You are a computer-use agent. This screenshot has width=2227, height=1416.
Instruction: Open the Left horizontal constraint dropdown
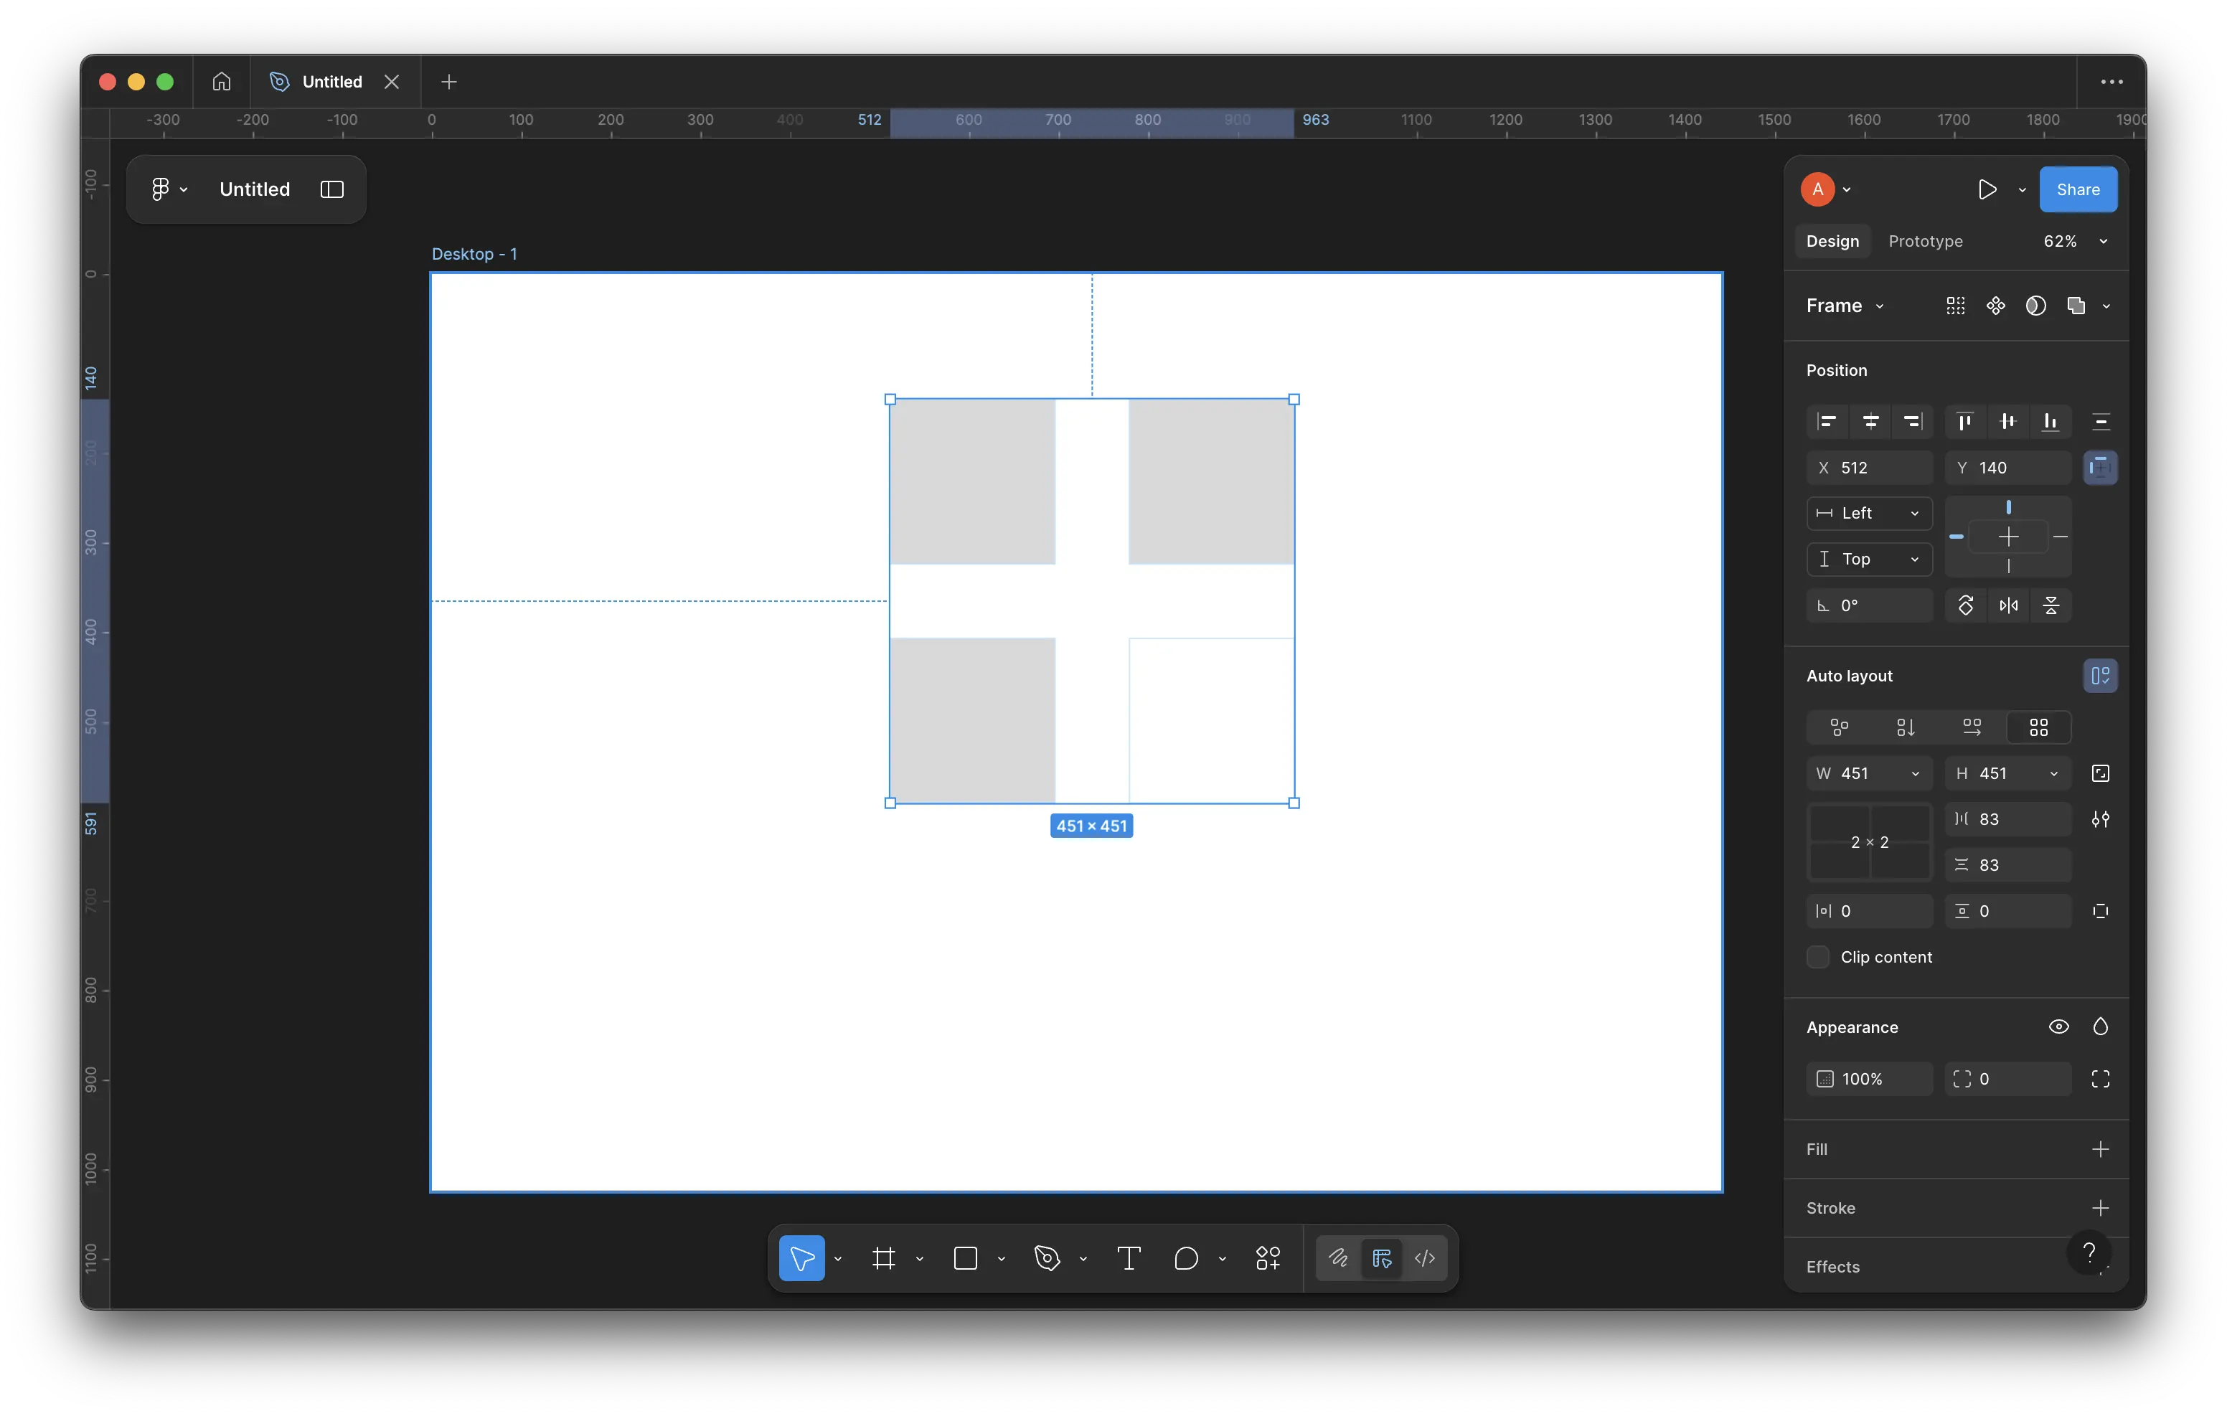click(x=1869, y=514)
